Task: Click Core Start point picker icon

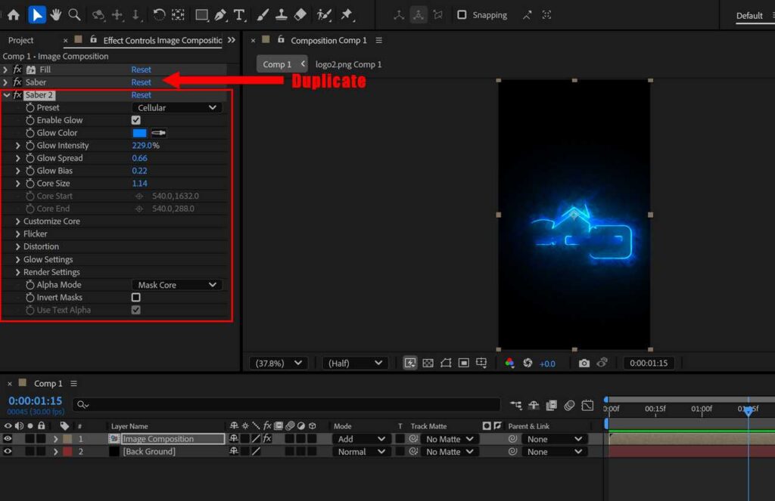Action: click(139, 196)
